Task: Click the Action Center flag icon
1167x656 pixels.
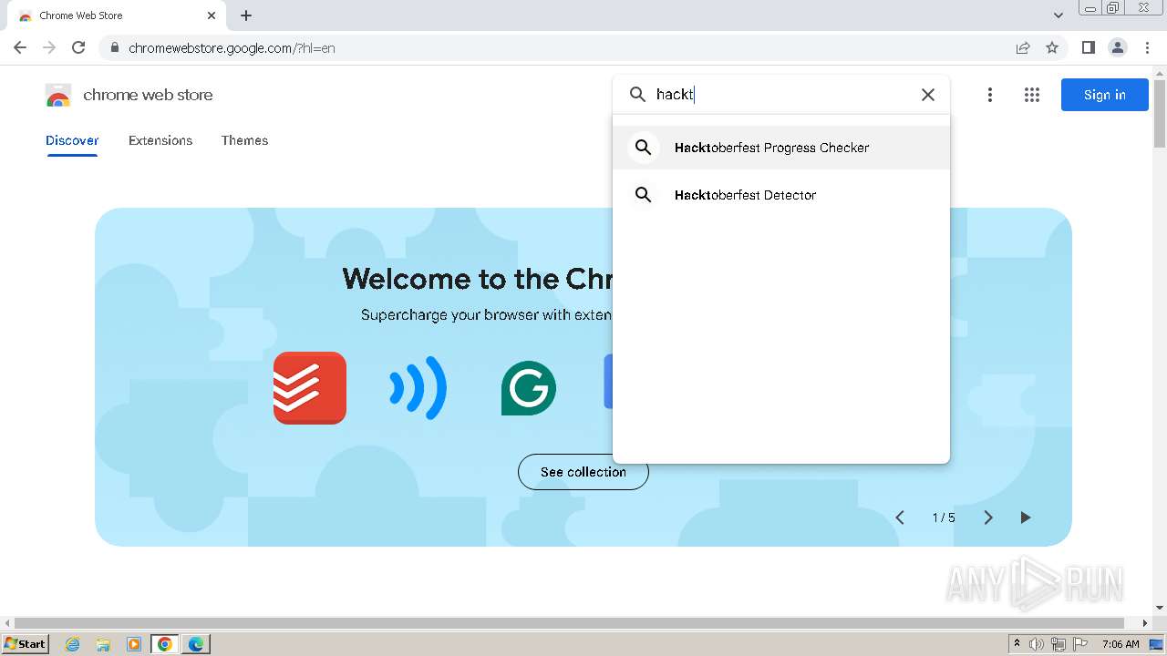Action: (1080, 644)
